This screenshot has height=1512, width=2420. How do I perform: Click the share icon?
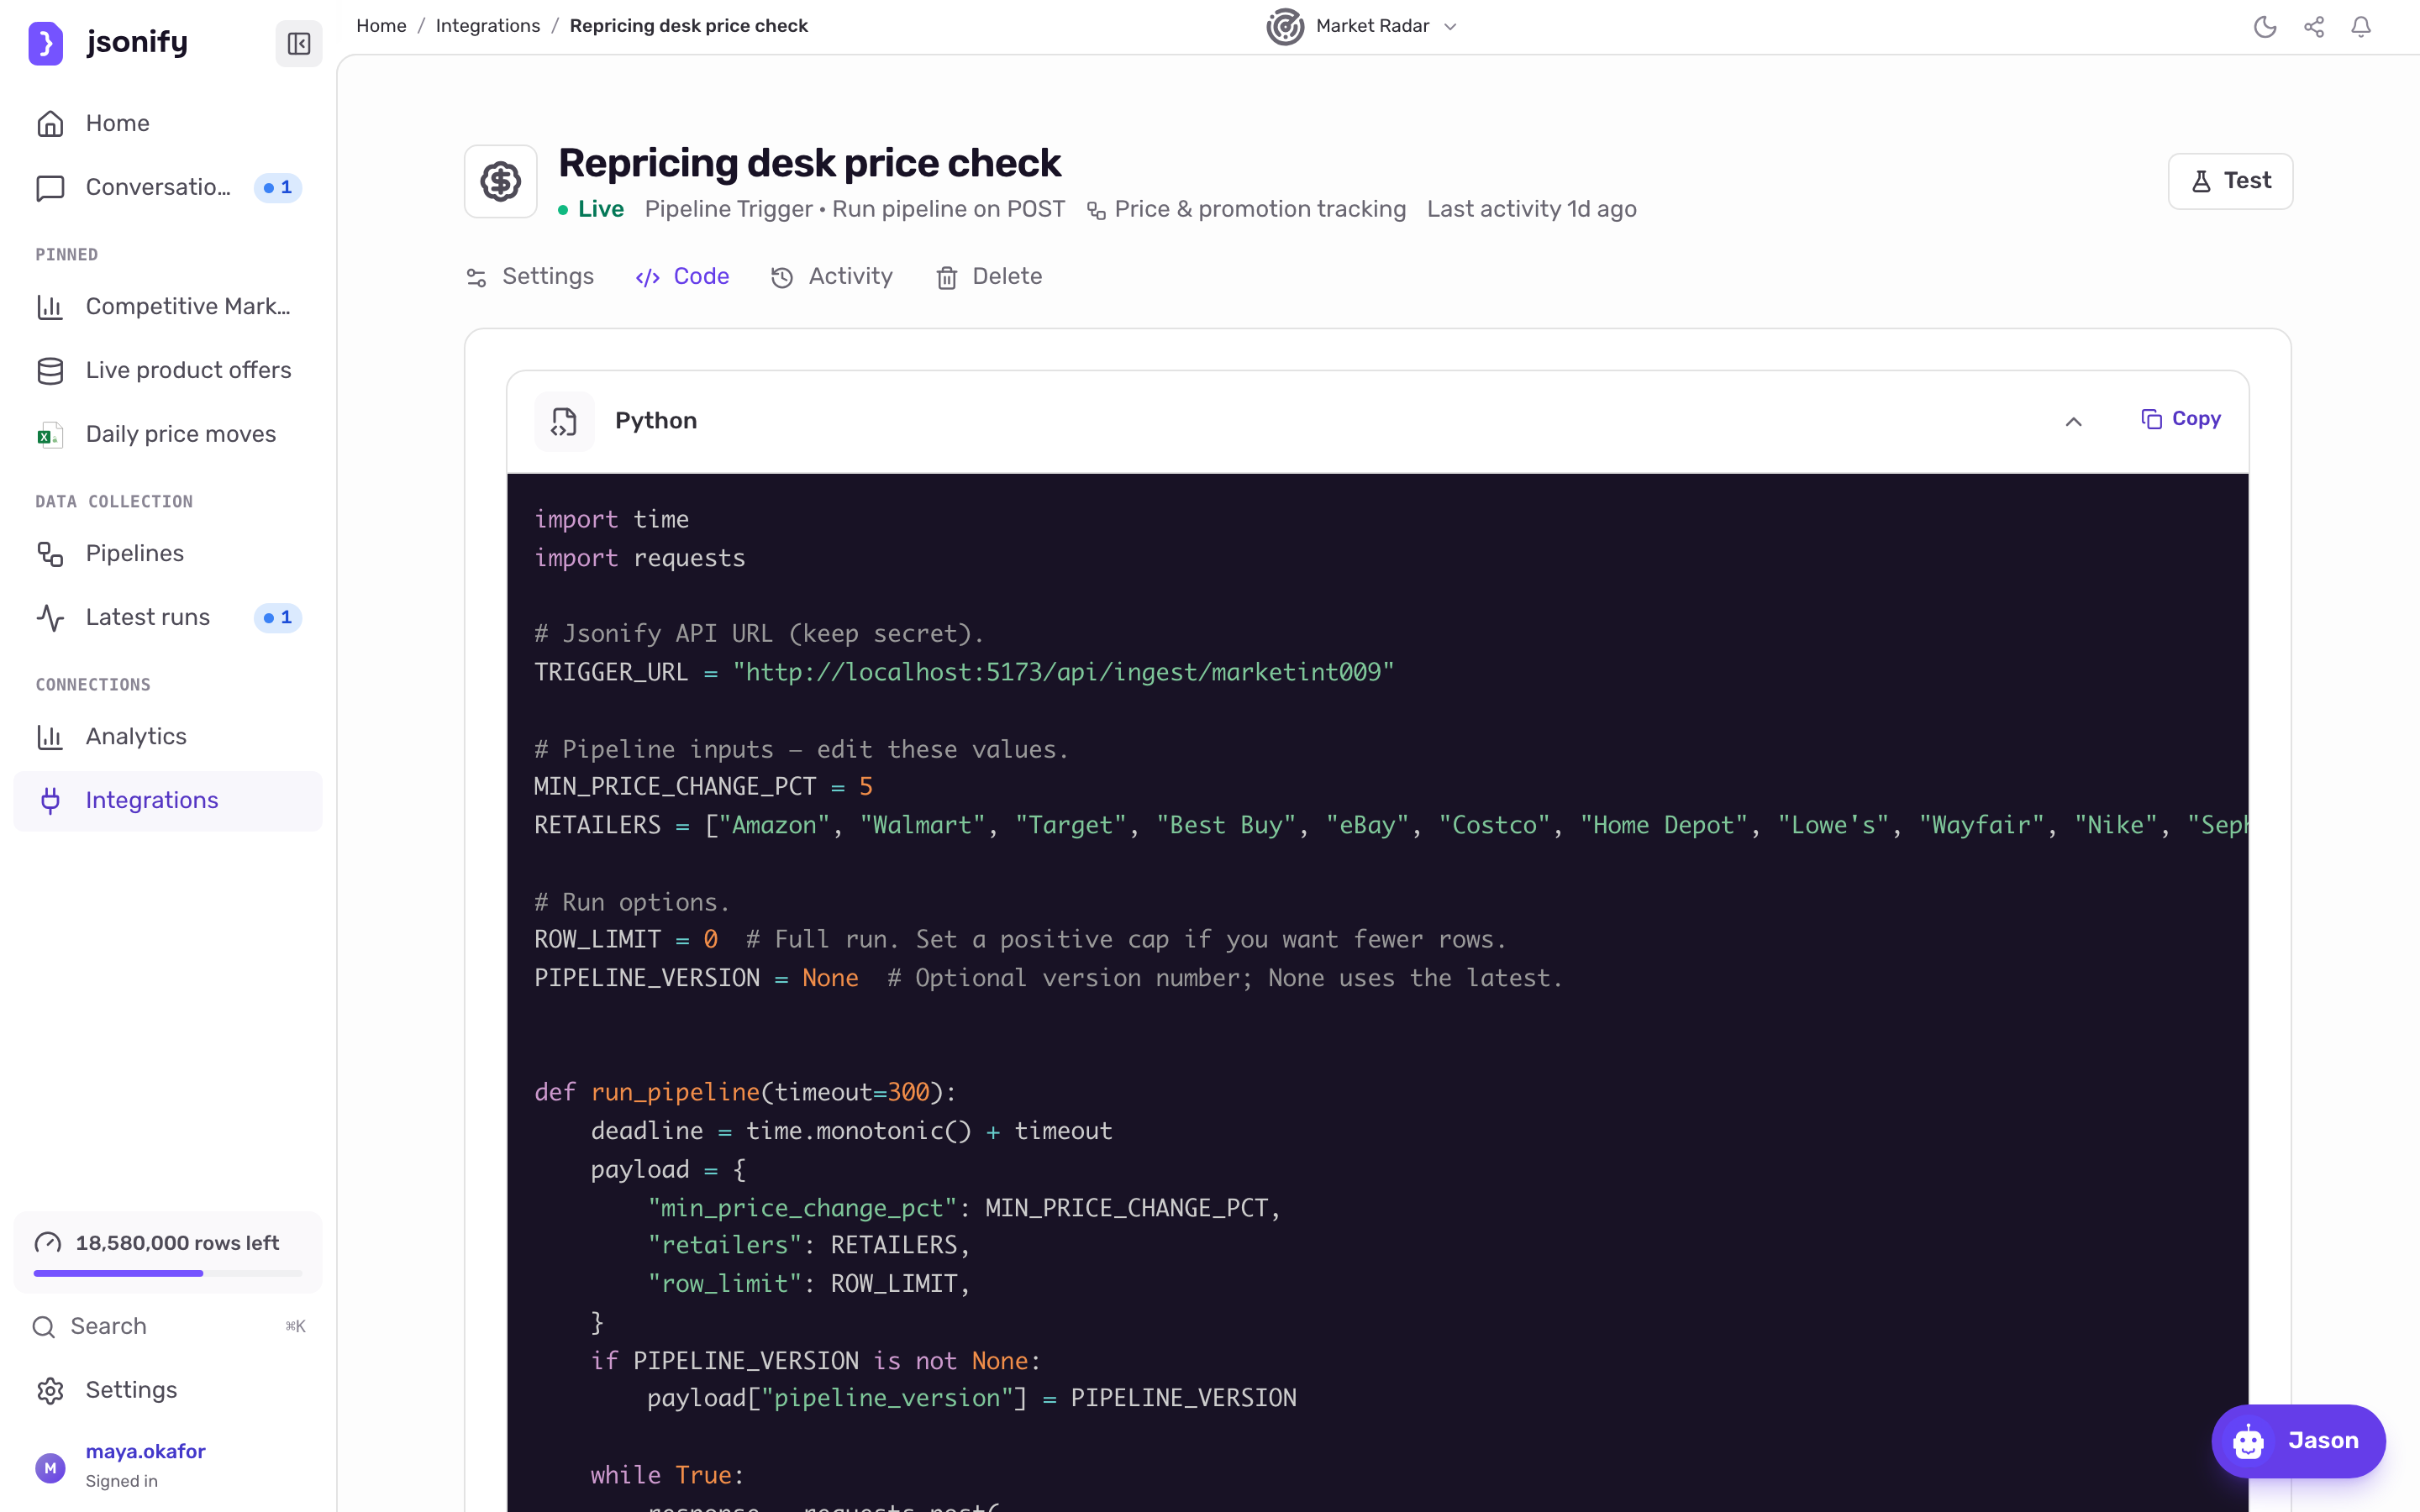2314,27
